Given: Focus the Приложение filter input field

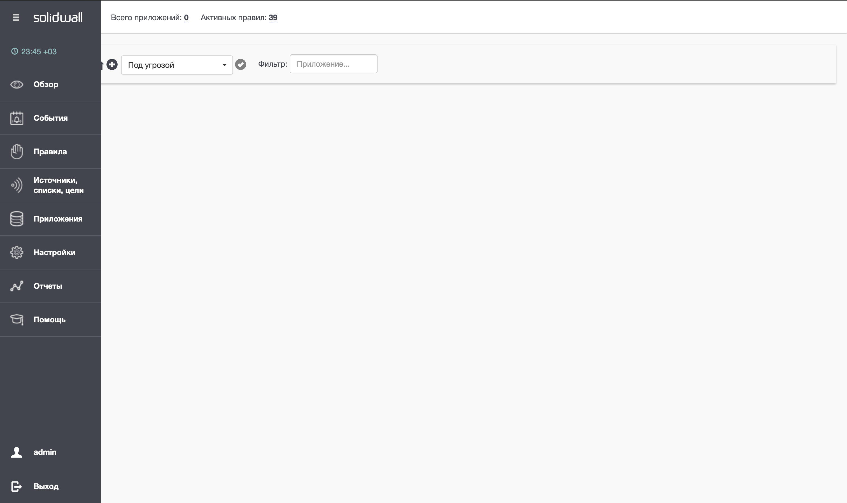Looking at the screenshot, I should point(334,64).
